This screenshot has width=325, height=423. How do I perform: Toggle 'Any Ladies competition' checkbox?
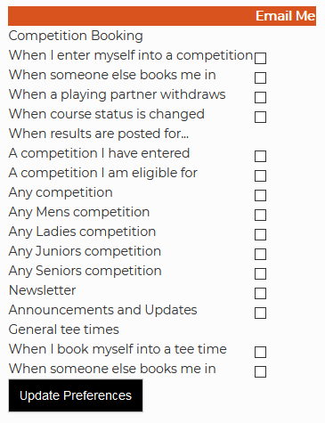pyautogui.click(x=260, y=234)
